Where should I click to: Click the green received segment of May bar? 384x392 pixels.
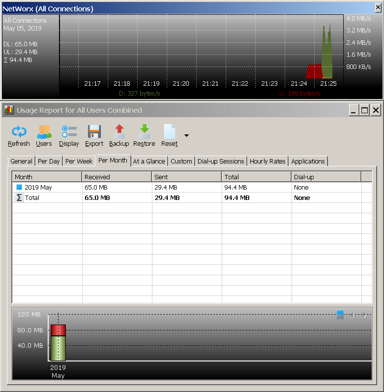click(x=58, y=348)
